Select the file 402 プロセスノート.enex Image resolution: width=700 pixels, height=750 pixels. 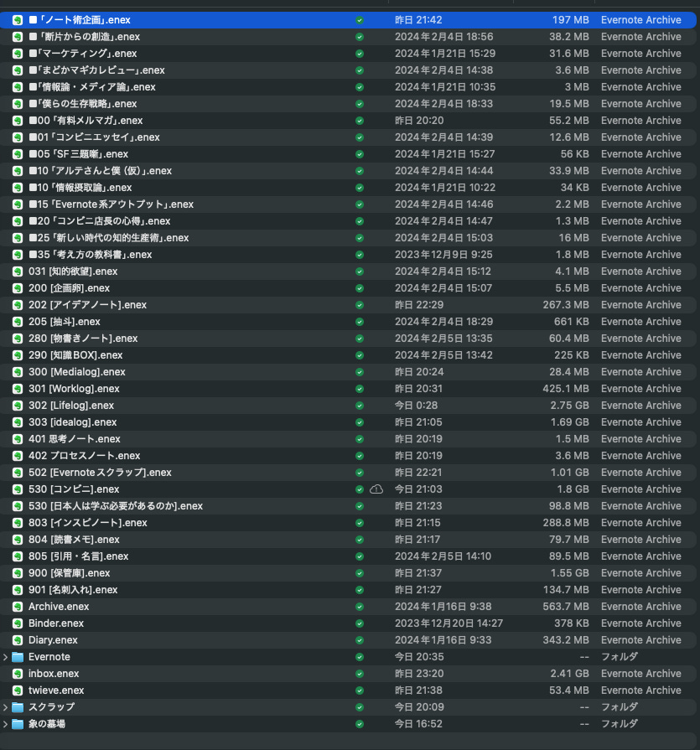84,456
